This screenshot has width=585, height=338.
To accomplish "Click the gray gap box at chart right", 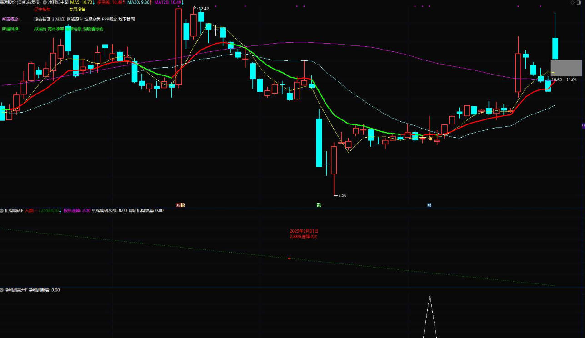I will [566, 68].
